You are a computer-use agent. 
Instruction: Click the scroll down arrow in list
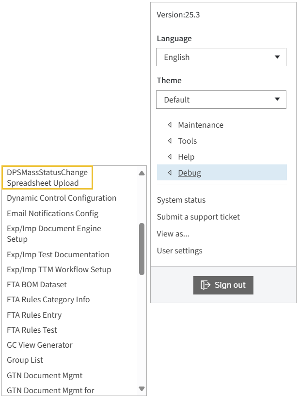point(142,388)
